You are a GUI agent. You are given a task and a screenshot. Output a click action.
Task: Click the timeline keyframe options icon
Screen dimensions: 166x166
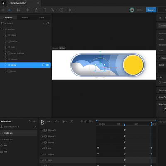pyautogui.click(x=64, y=122)
